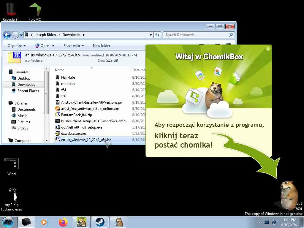Go back in Explorer navigation
Viewport: 304px width, 228px height.
7,35
